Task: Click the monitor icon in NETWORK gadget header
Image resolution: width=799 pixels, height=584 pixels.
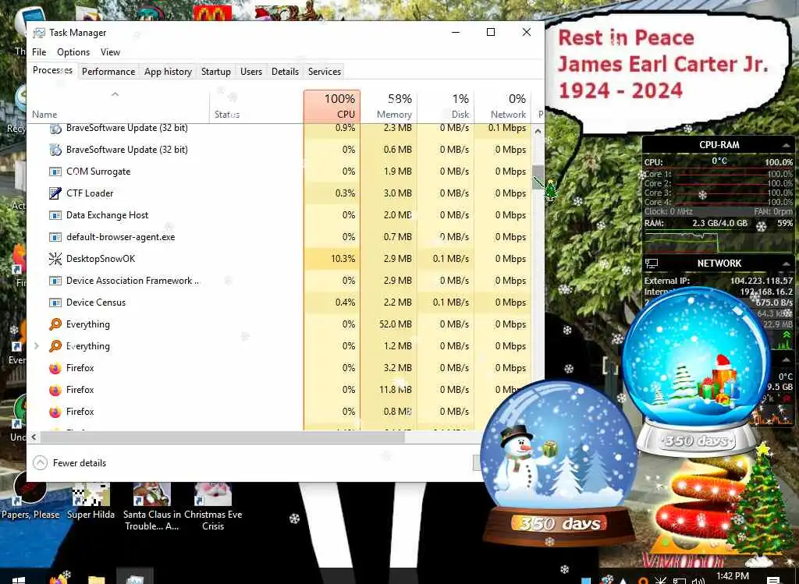Action: point(652,264)
